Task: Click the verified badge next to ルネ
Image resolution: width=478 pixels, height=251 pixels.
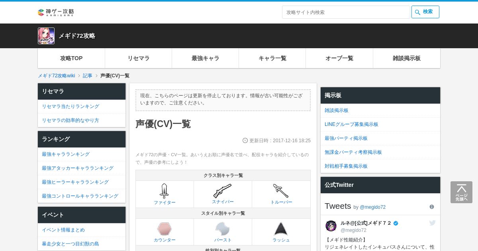Action: point(396,224)
